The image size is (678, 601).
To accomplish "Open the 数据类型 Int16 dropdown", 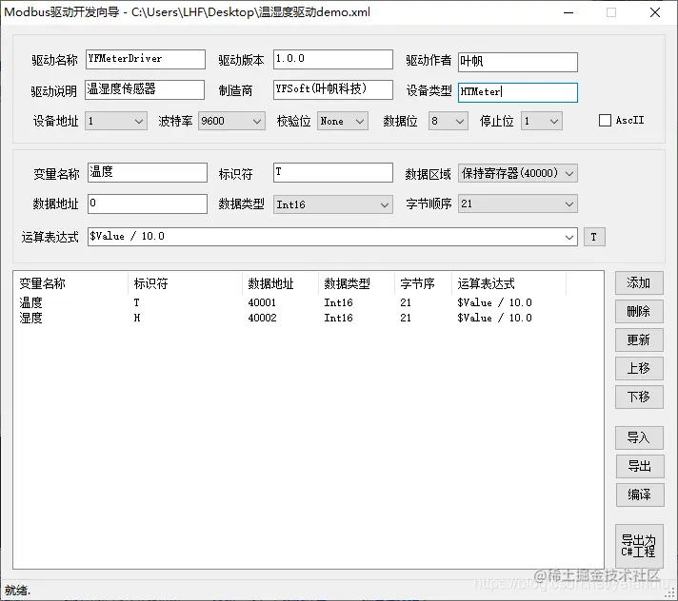I will click(x=332, y=204).
